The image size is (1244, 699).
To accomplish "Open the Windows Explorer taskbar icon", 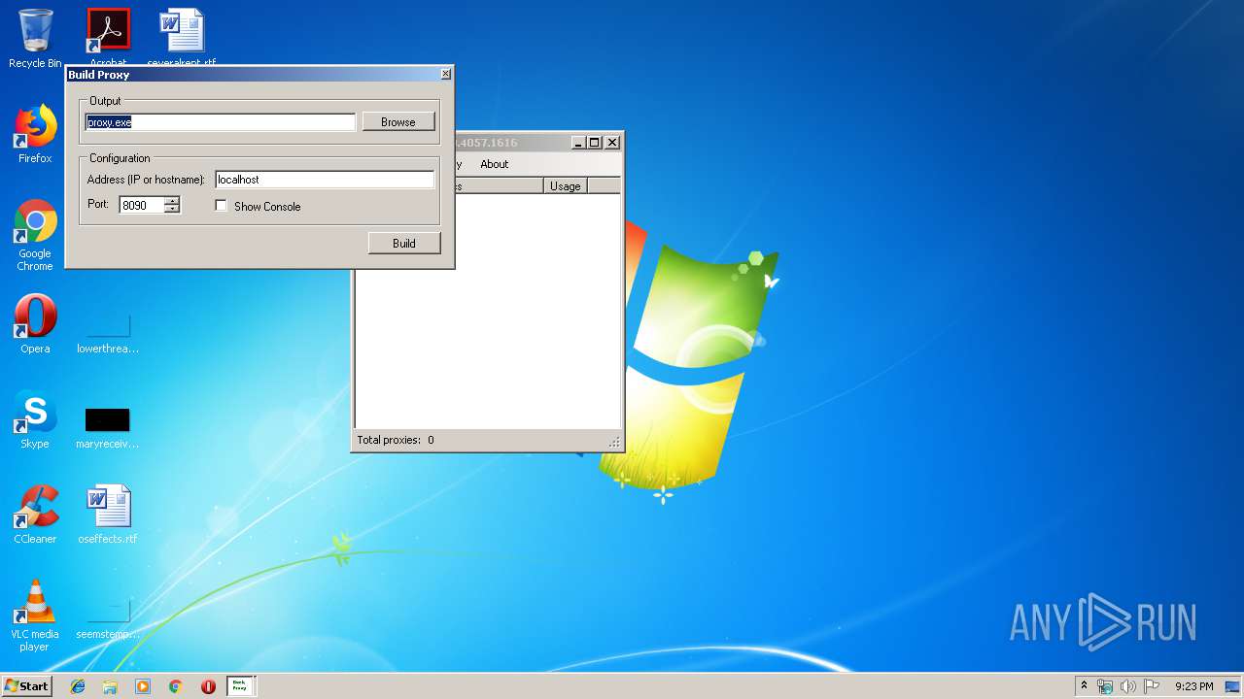I will 110,686.
